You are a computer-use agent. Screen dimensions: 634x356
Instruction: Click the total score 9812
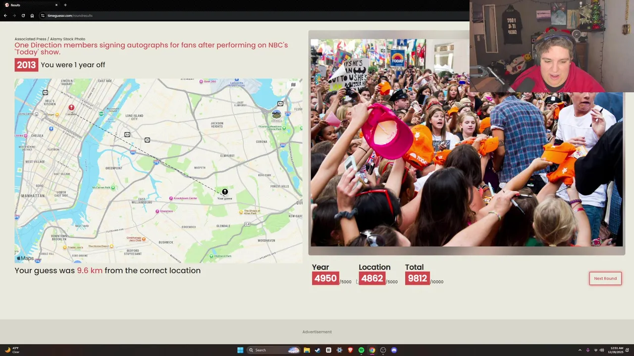pos(417,278)
